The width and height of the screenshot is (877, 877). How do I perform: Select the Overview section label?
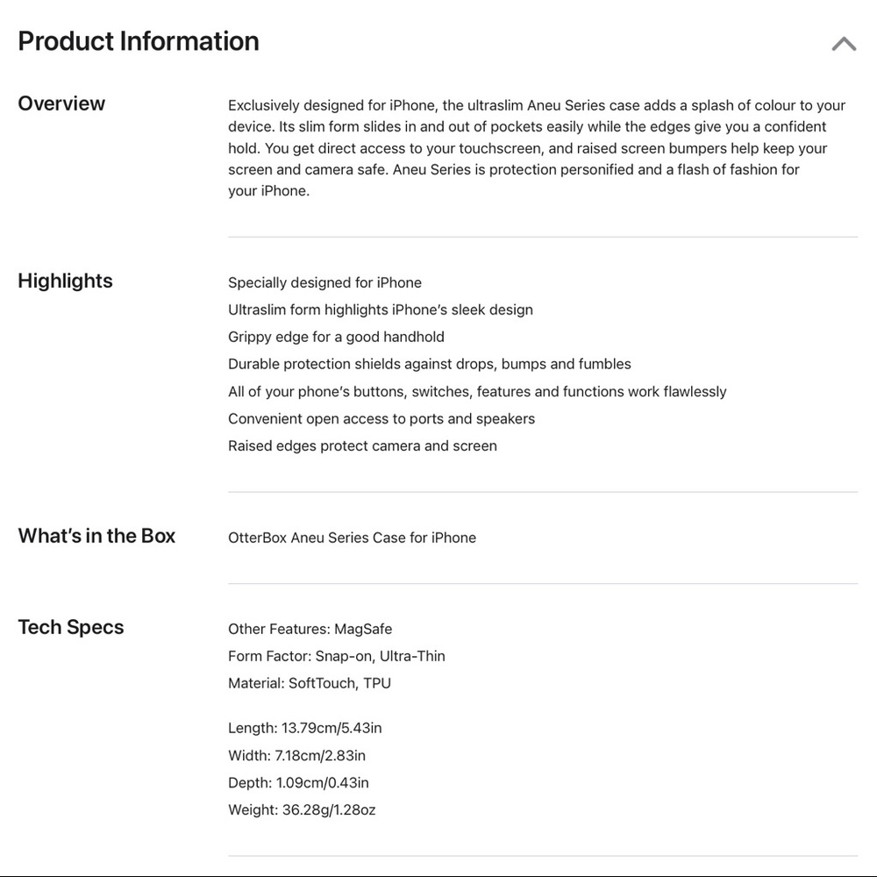(61, 103)
